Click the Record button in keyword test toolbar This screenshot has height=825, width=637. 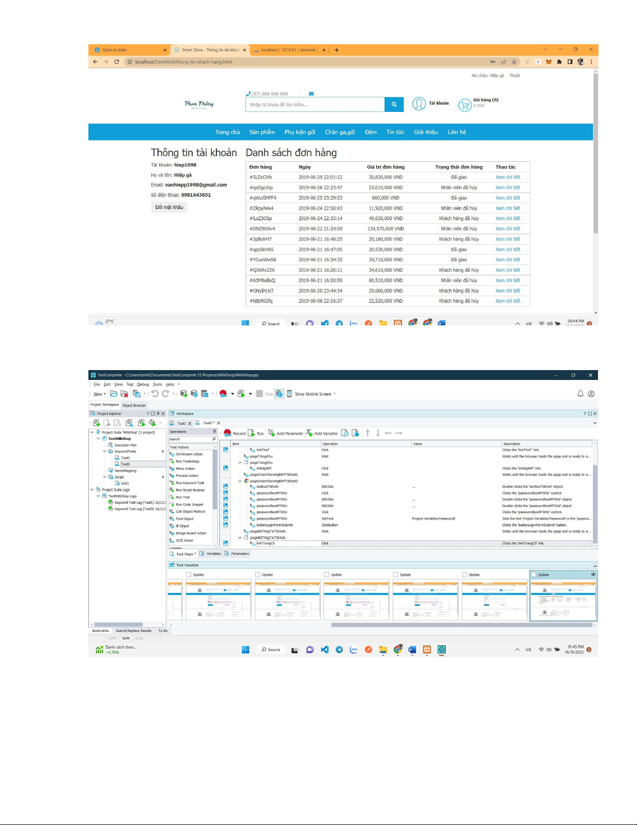235,433
